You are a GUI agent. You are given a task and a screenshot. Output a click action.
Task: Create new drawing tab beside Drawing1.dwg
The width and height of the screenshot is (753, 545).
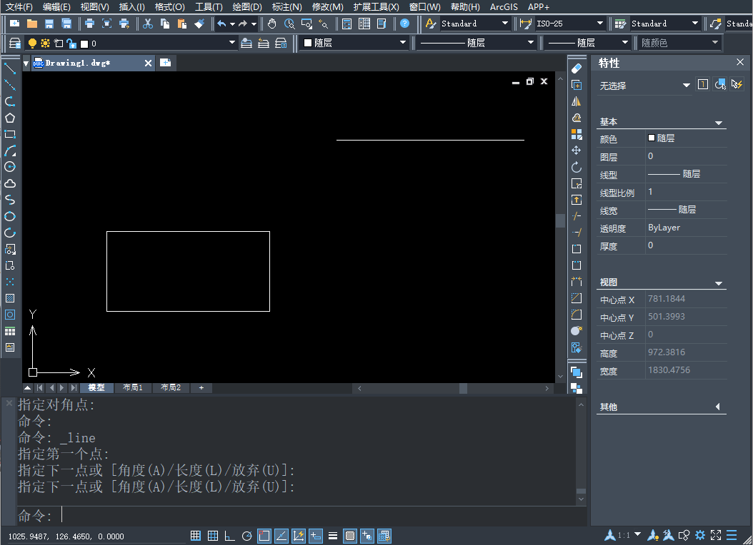tap(165, 63)
